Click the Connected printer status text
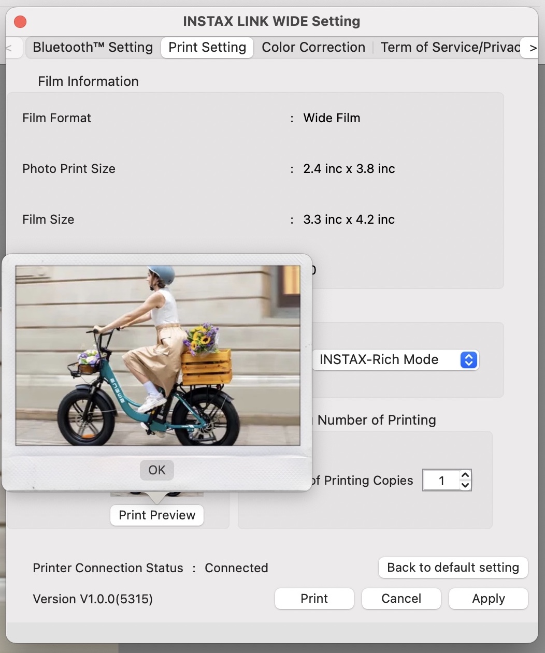The image size is (545, 653). (x=236, y=568)
